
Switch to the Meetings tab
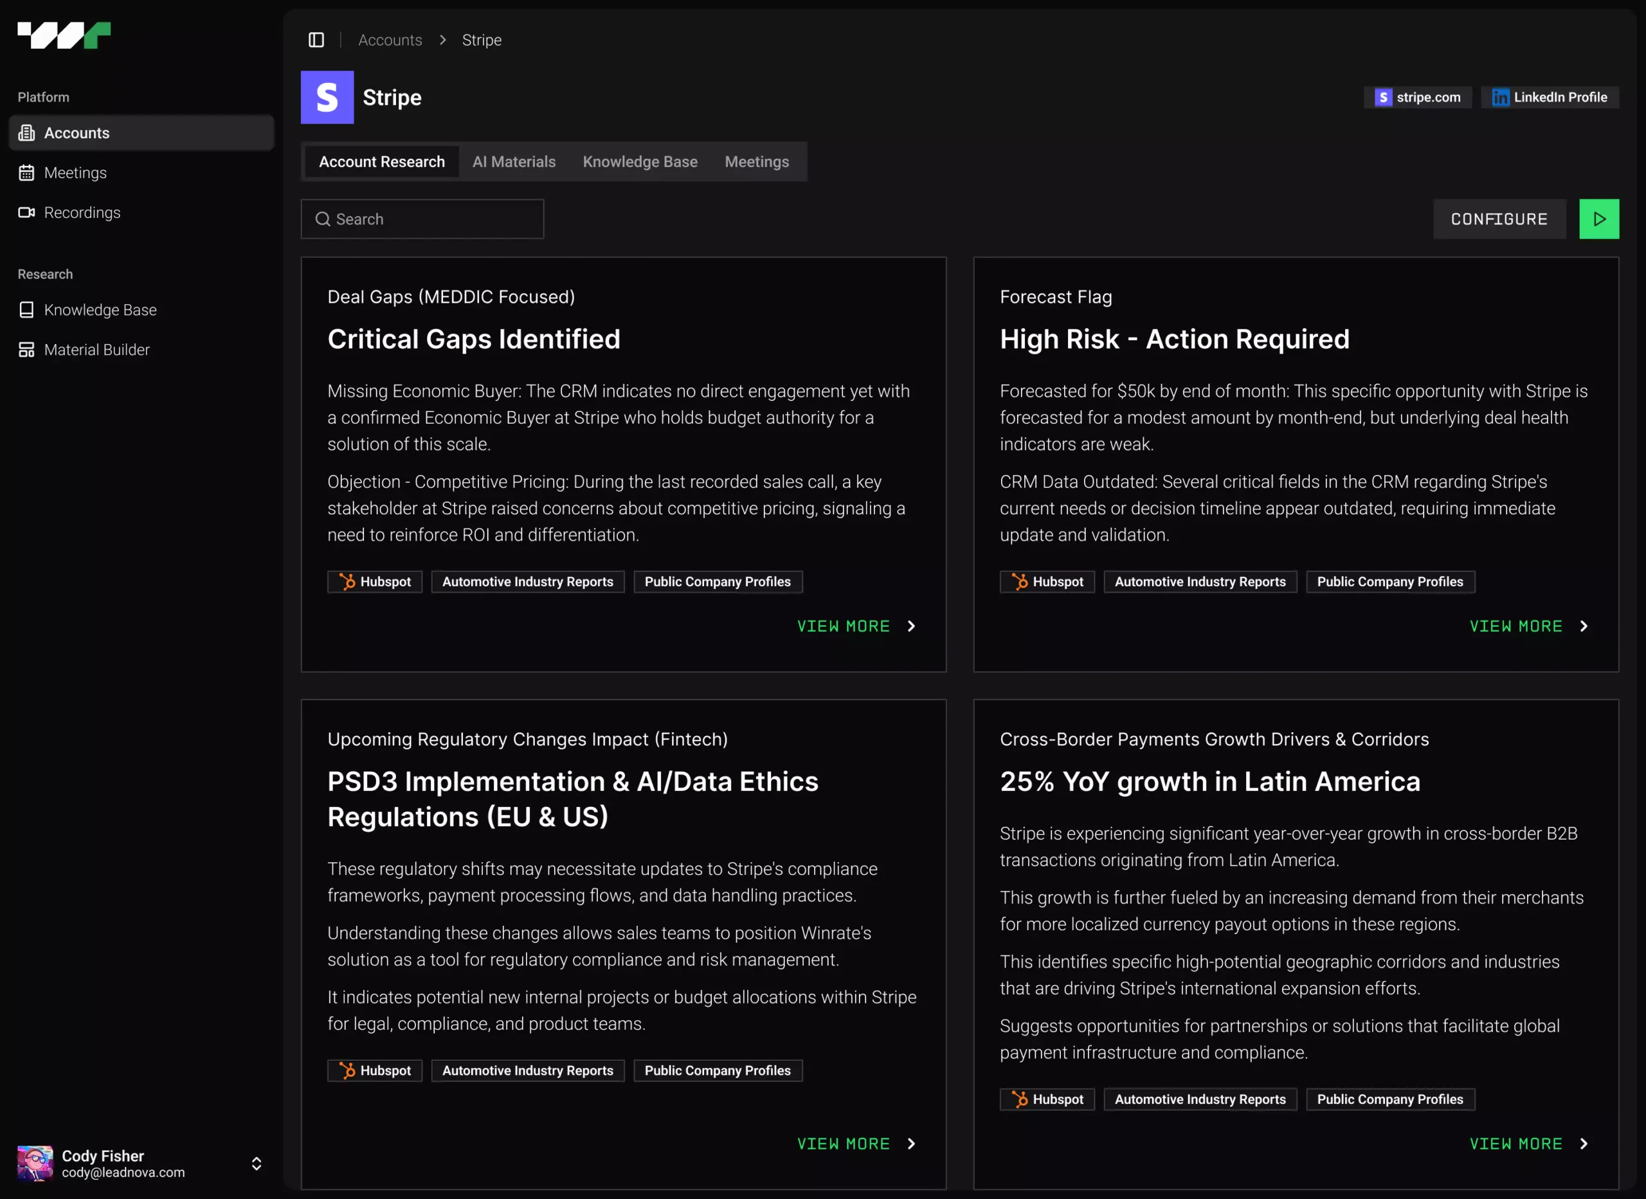pyautogui.click(x=757, y=162)
